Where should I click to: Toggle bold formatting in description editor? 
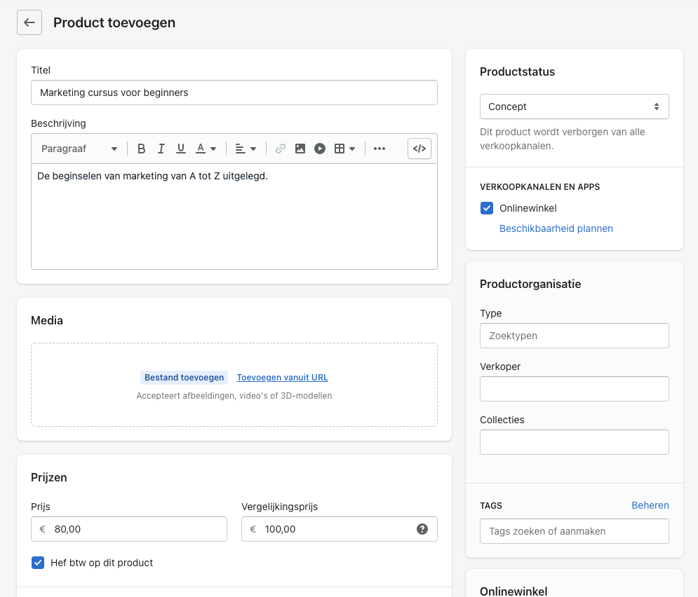(142, 149)
